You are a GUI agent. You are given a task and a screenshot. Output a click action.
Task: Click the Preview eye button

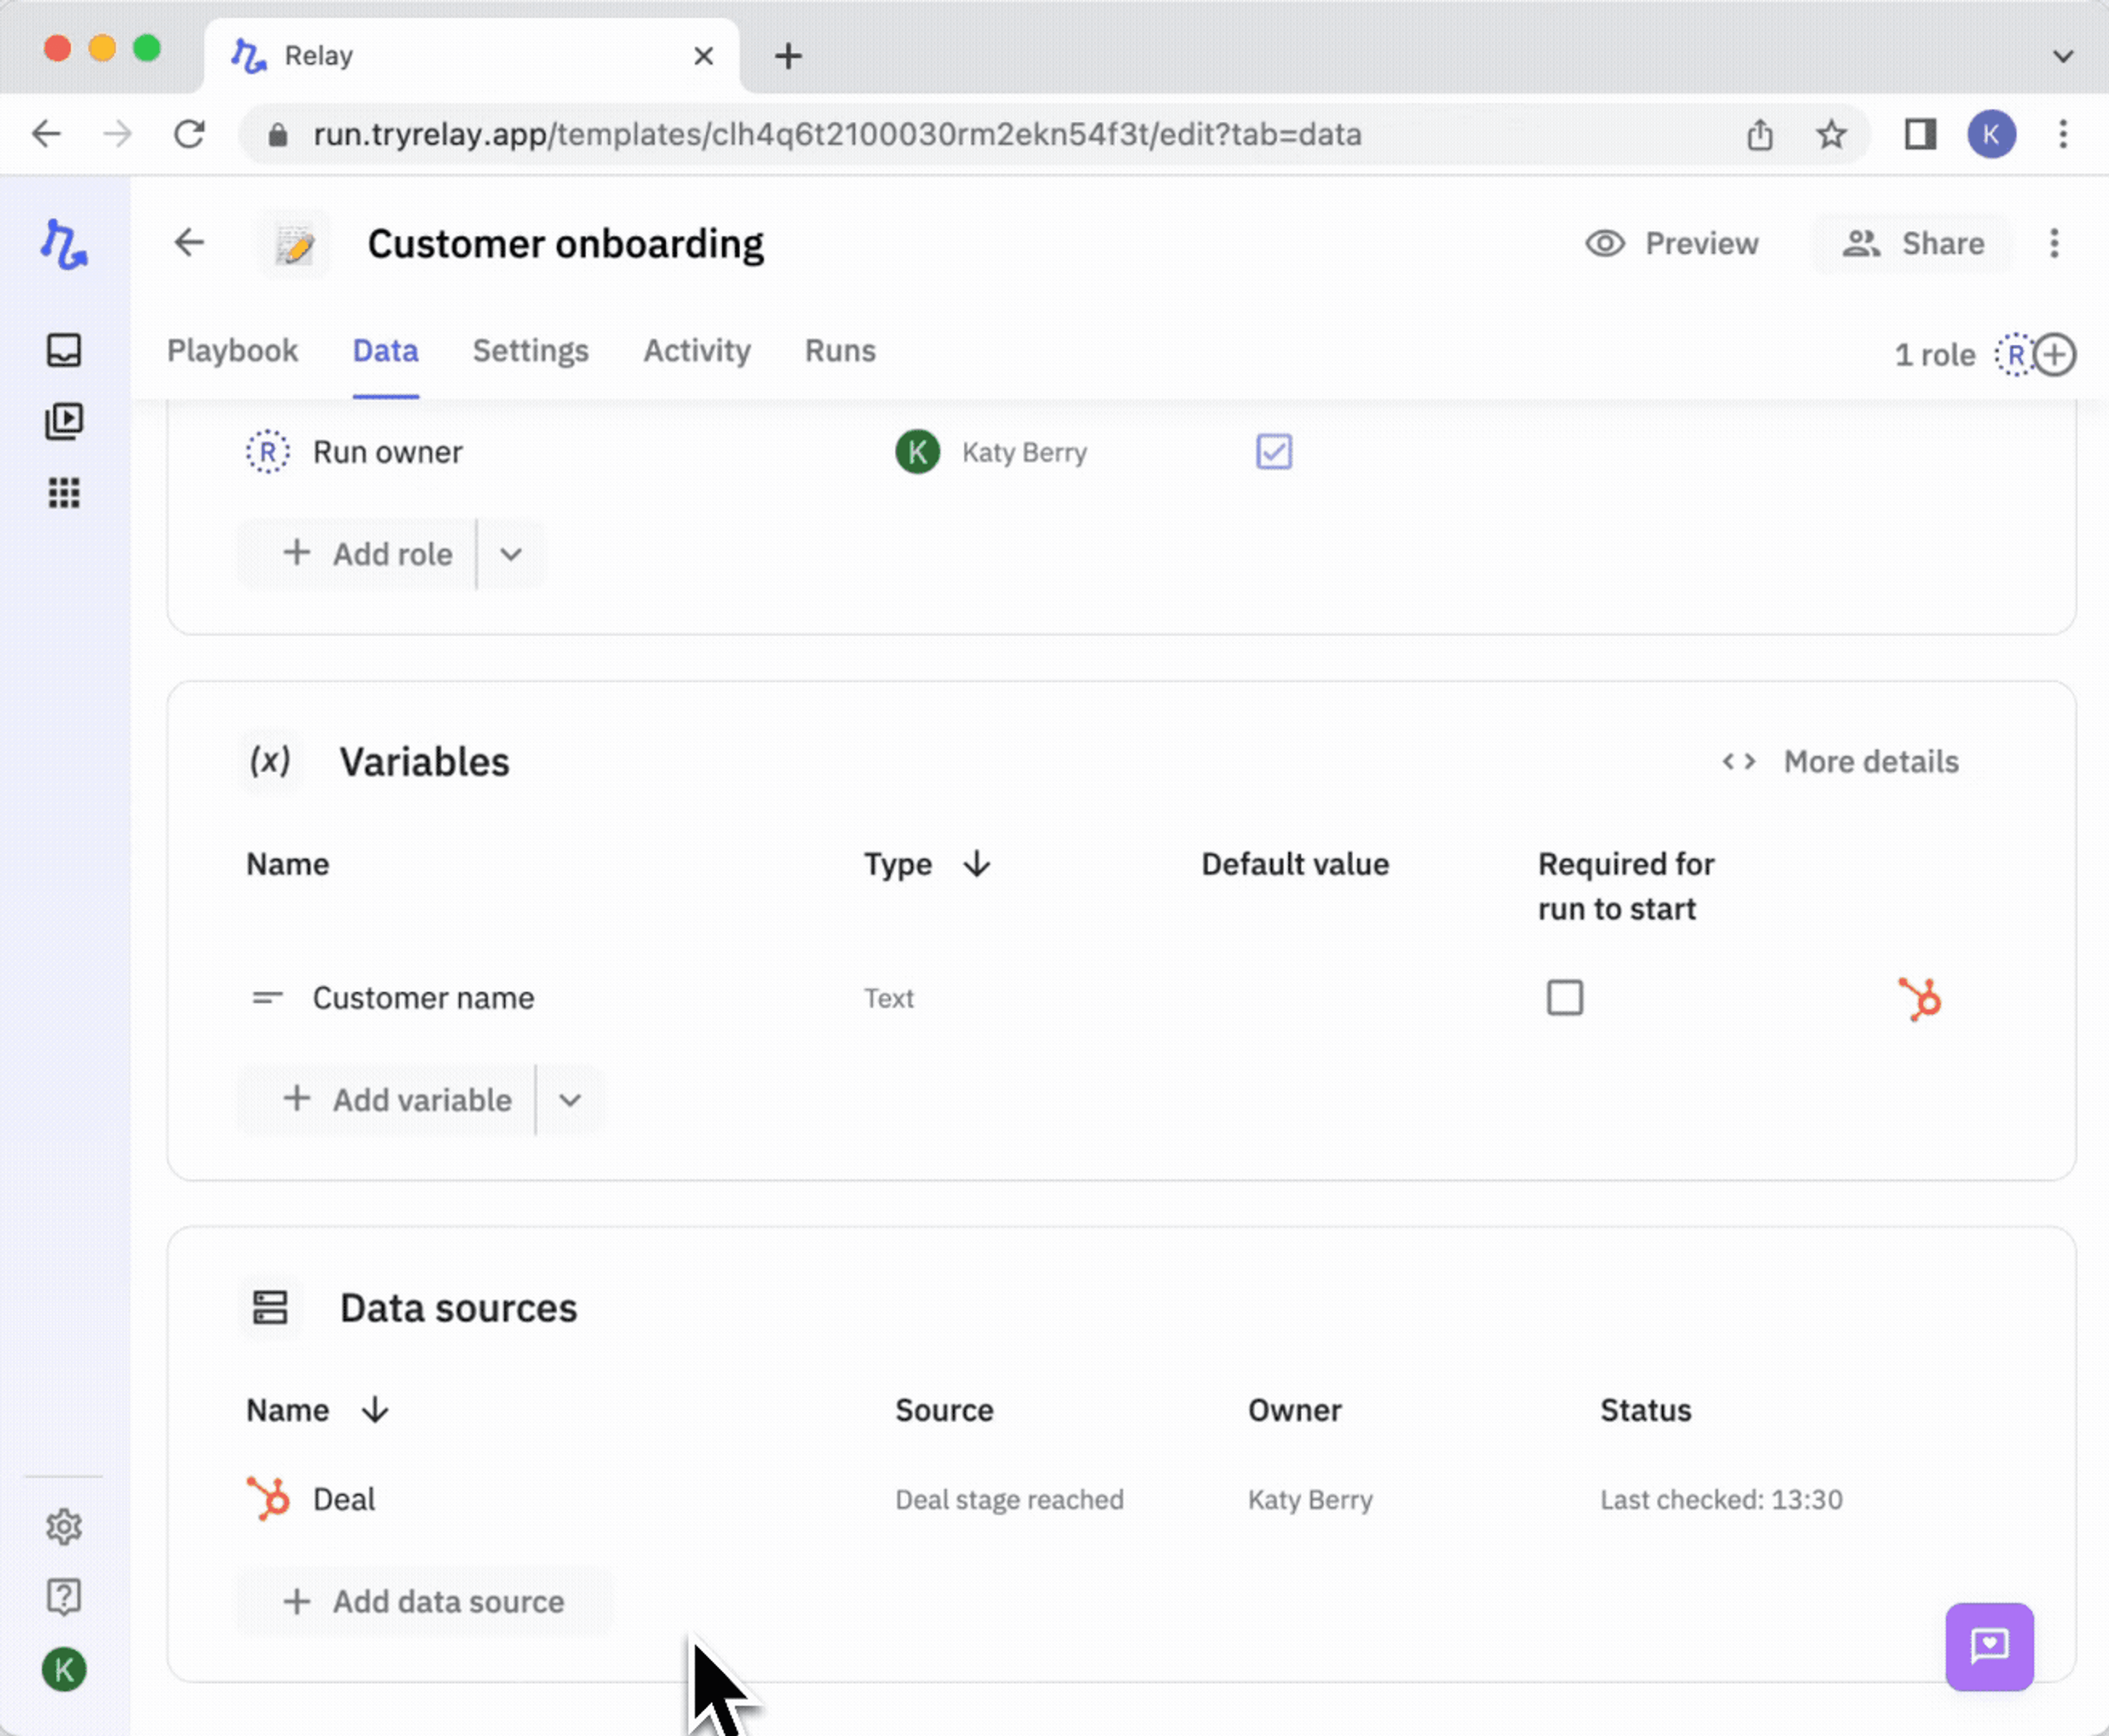click(1672, 244)
